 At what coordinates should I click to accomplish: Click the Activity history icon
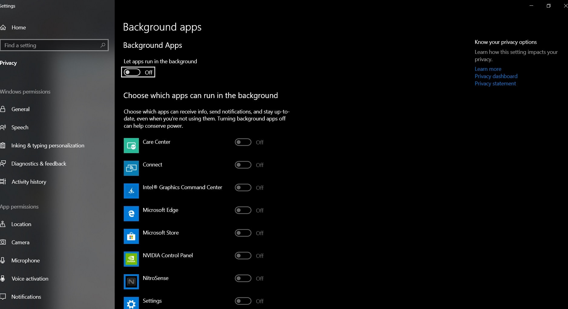click(3, 182)
